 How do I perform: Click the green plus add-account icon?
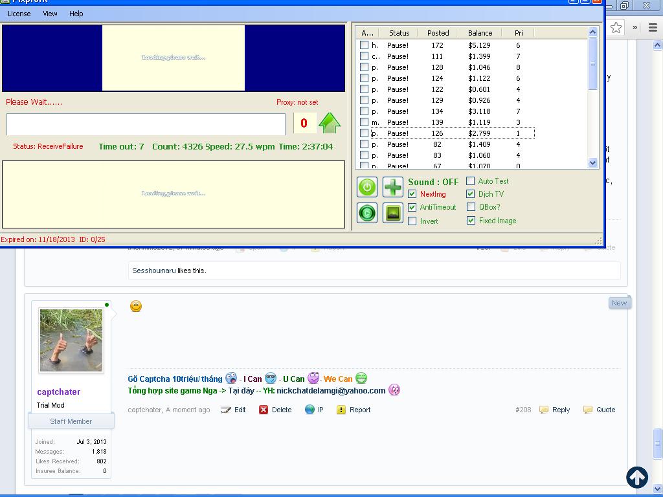pyautogui.click(x=393, y=187)
